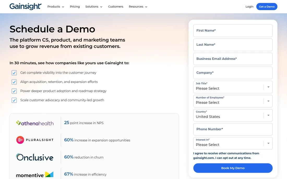Click checkmark icon beside customer journey visibility

(14, 73)
